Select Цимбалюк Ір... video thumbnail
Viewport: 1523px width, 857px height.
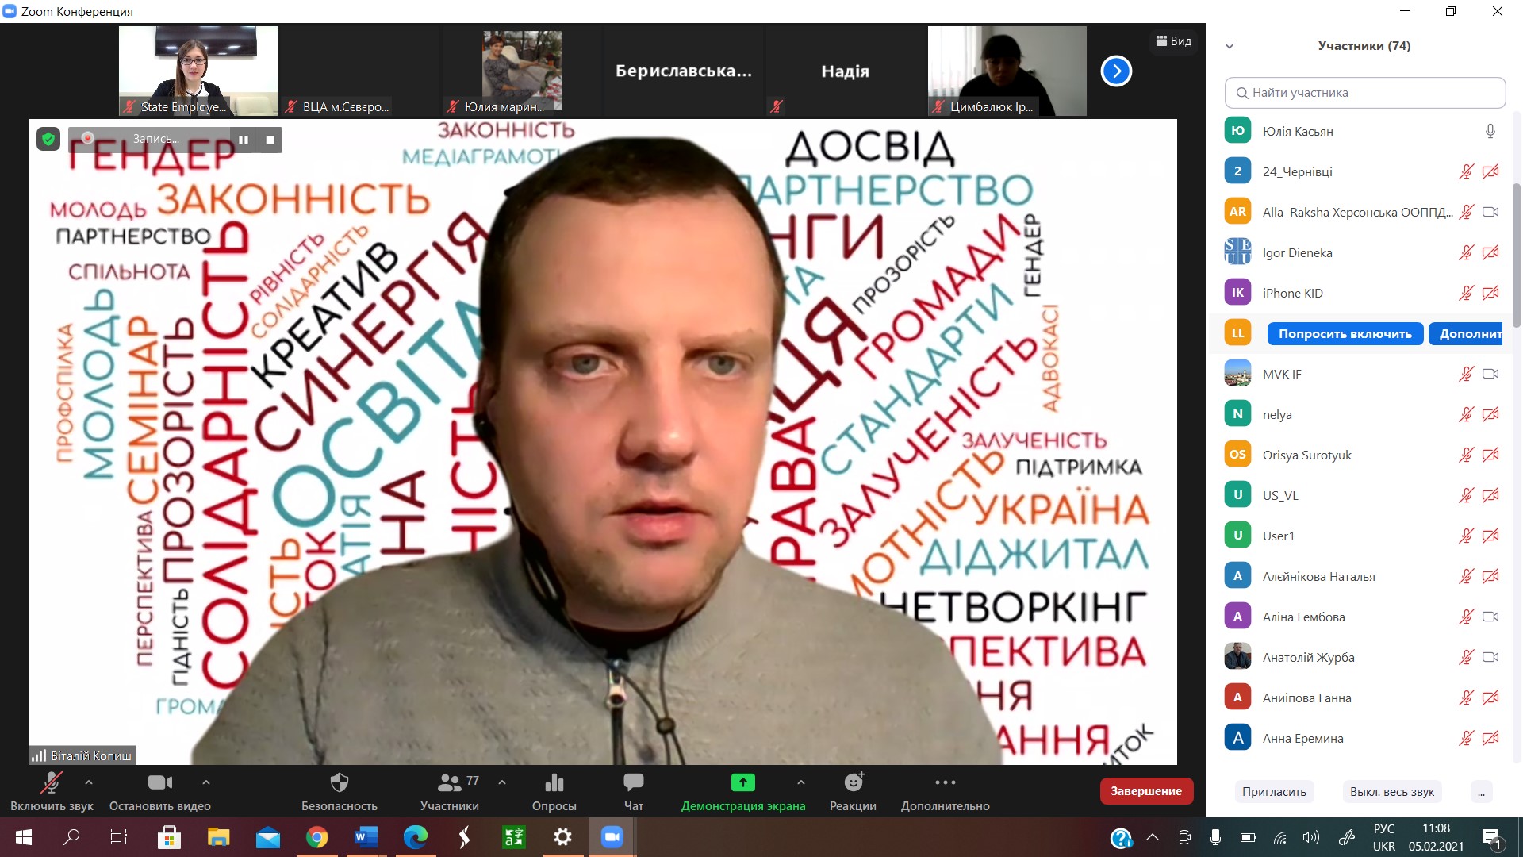[1007, 71]
